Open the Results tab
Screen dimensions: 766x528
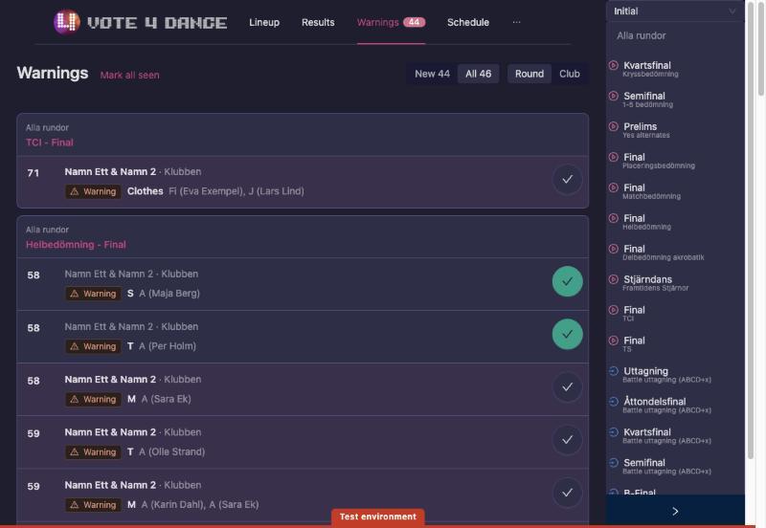click(x=318, y=22)
